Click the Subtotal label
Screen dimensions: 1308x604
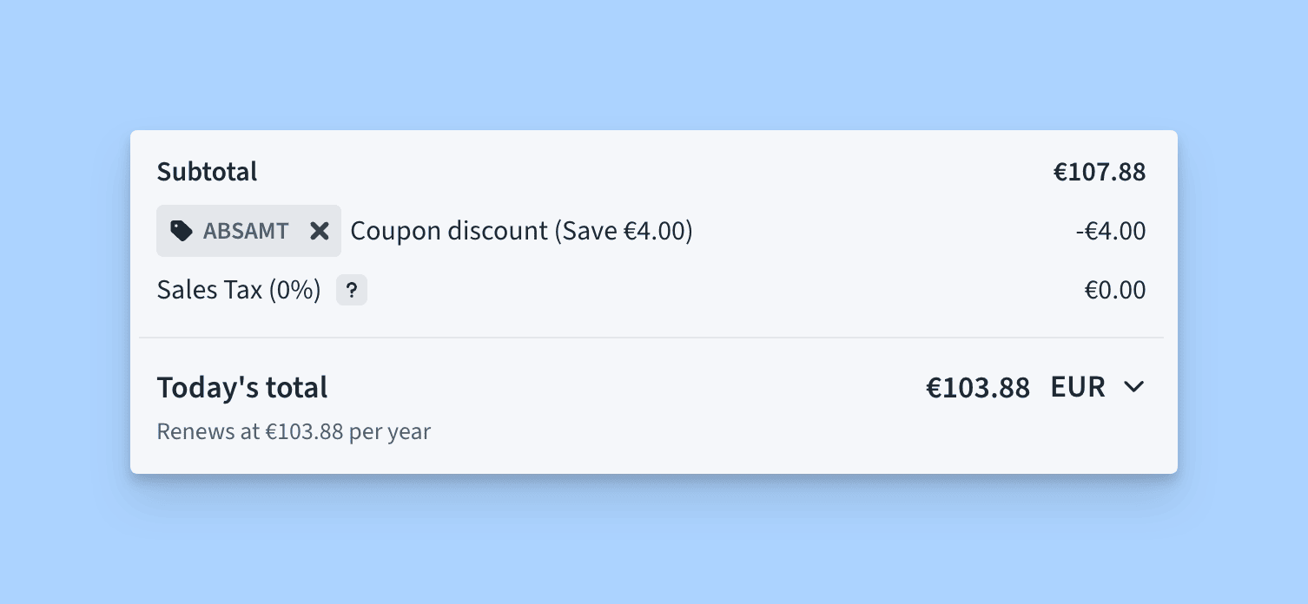[207, 172]
